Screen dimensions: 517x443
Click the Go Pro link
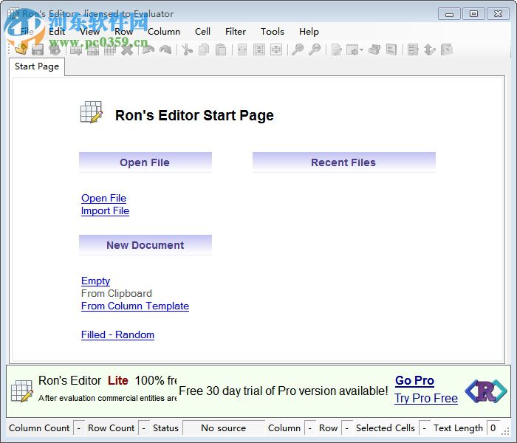(414, 380)
